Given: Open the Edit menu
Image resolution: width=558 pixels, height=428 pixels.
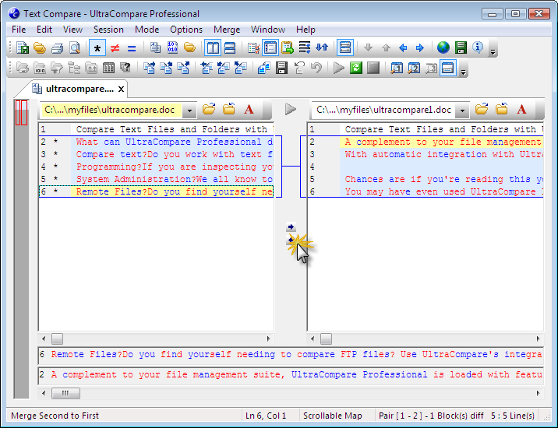Looking at the screenshot, I should point(44,30).
